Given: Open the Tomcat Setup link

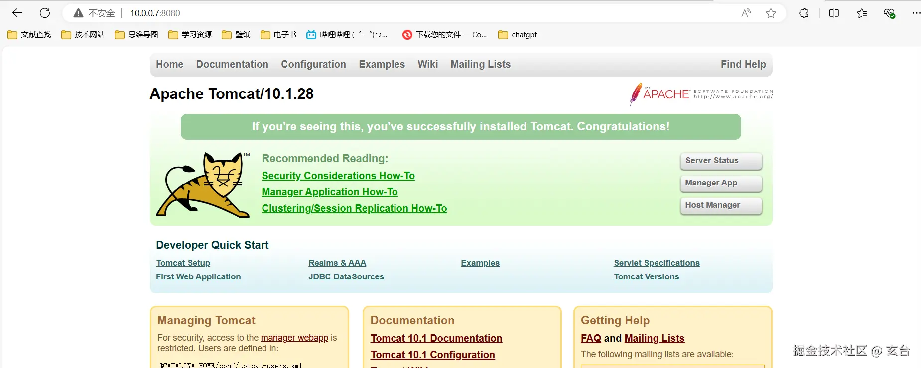Looking at the screenshot, I should [x=183, y=263].
